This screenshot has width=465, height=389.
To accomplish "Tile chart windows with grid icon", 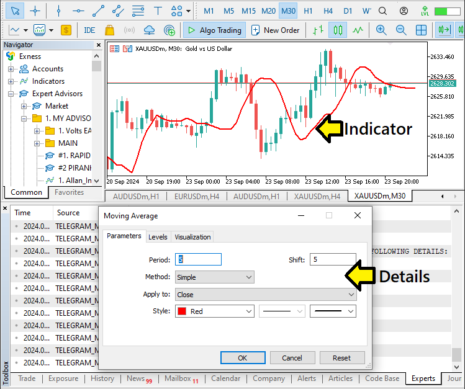I will tap(421, 30).
